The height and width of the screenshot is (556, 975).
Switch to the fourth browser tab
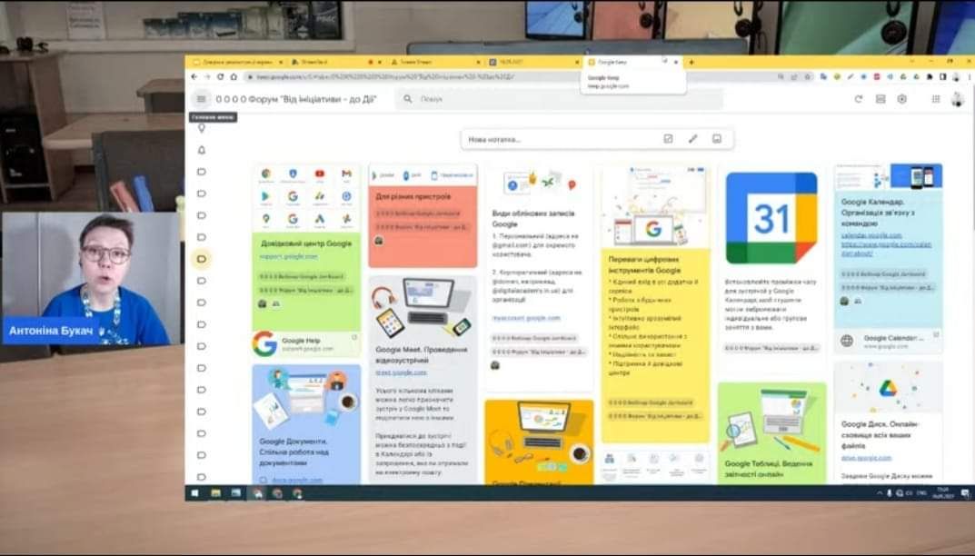click(x=533, y=62)
